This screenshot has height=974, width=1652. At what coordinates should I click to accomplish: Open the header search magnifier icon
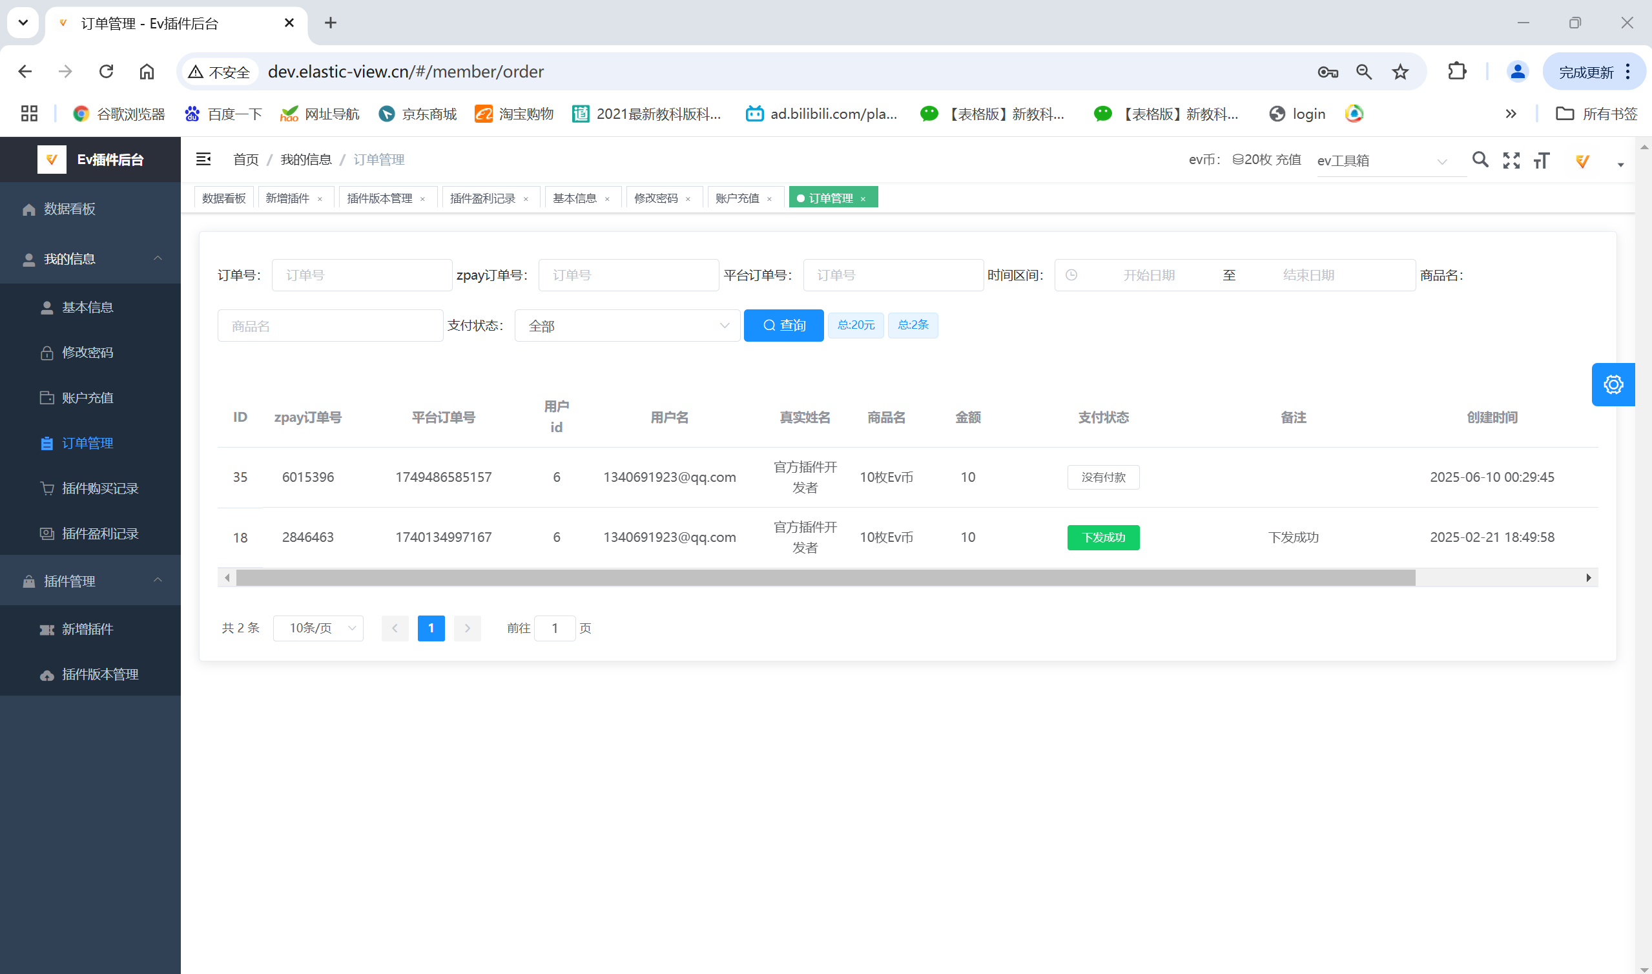pos(1480,160)
